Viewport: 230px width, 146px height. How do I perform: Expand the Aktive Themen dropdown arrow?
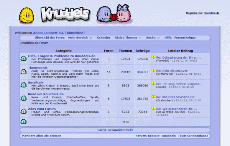point(140,38)
